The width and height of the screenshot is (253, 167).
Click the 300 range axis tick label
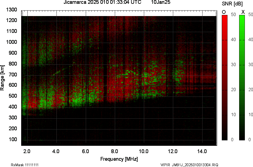tap(13, 117)
